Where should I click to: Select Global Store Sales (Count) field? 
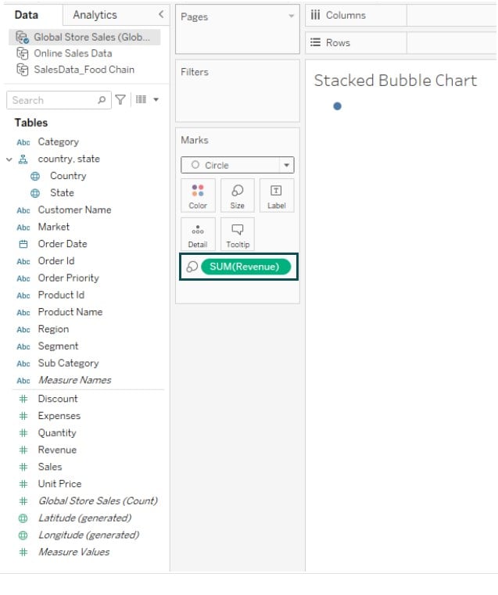point(98,501)
